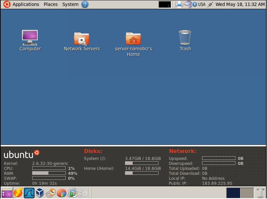The image size is (267, 199).
Task: Open the accessibility icon in tray
Action: coord(195,4)
